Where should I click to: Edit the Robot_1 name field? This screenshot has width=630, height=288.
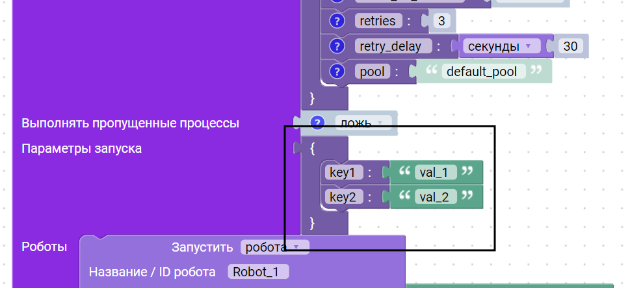pos(257,272)
